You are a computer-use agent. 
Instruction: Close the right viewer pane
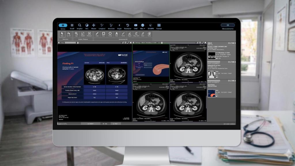tap(205, 43)
